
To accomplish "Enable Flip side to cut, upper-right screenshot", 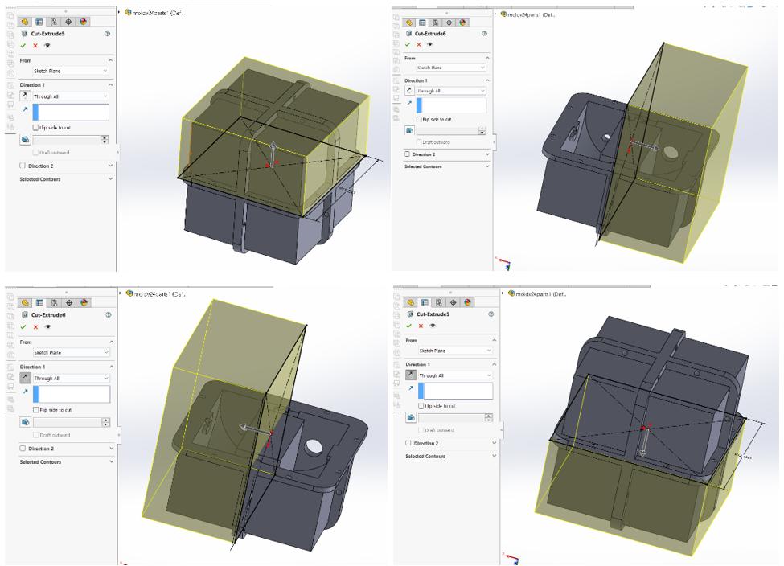I will pos(419,120).
